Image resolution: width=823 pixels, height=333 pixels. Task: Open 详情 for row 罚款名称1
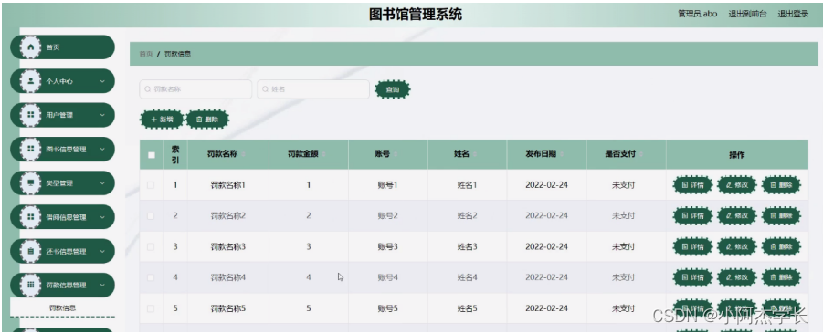tap(692, 185)
